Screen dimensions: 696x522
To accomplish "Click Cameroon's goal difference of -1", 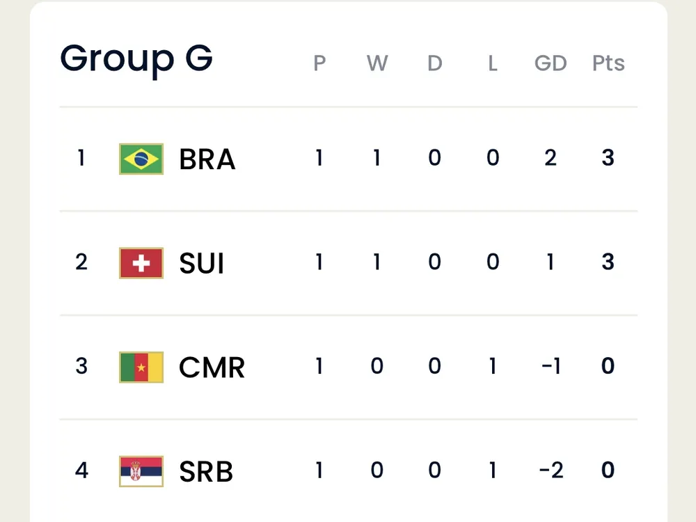I will pyautogui.click(x=550, y=366).
